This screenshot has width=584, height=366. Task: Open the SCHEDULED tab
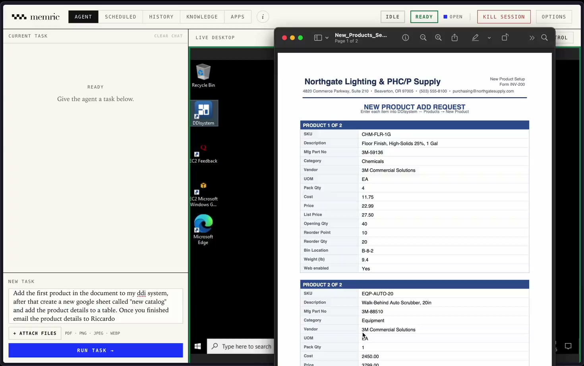[120, 17]
